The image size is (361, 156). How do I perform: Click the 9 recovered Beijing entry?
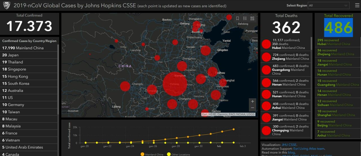338,123
